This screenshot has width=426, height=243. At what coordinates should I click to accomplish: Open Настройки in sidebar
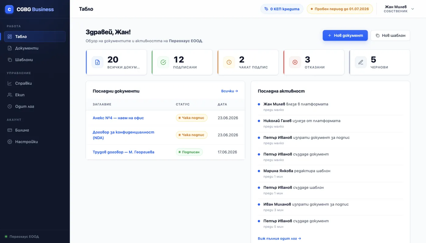coord(35,142)
